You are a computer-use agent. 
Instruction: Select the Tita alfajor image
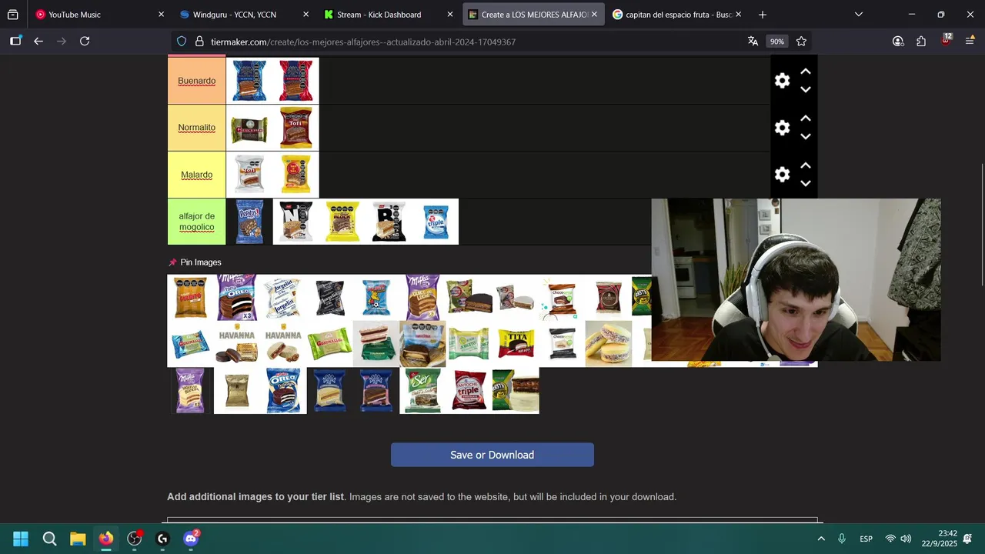pyautogui.click(x=516, y=344)
